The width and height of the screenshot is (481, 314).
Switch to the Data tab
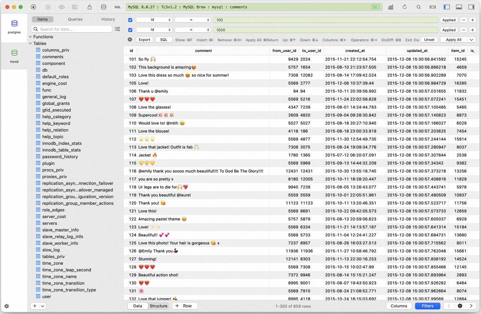click(x=138, y=306)
